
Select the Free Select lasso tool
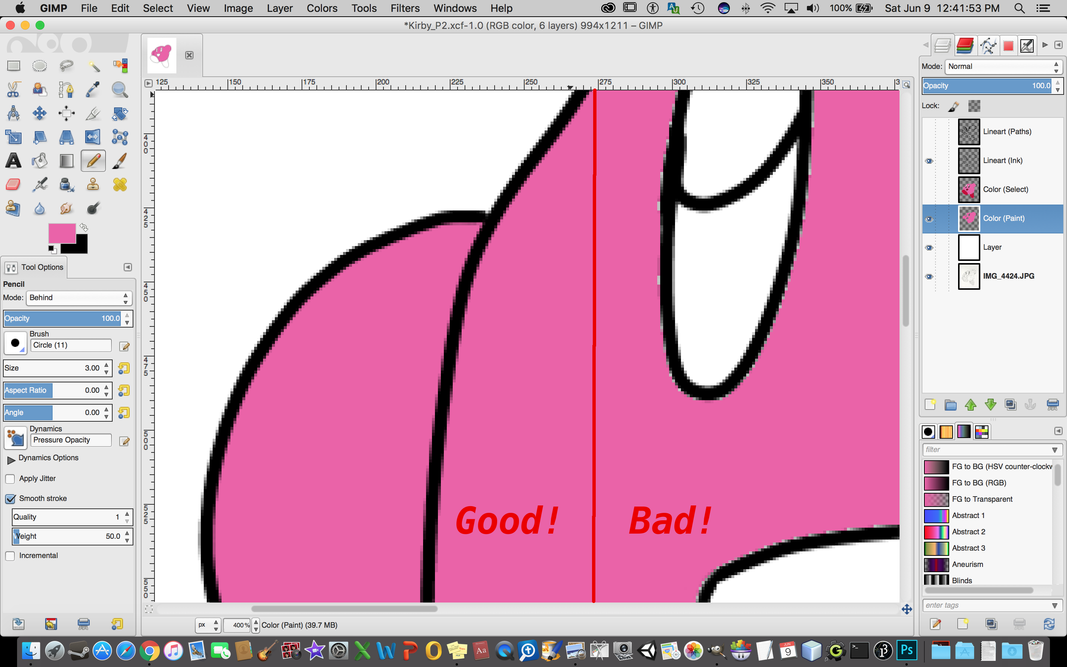point(66,66)
